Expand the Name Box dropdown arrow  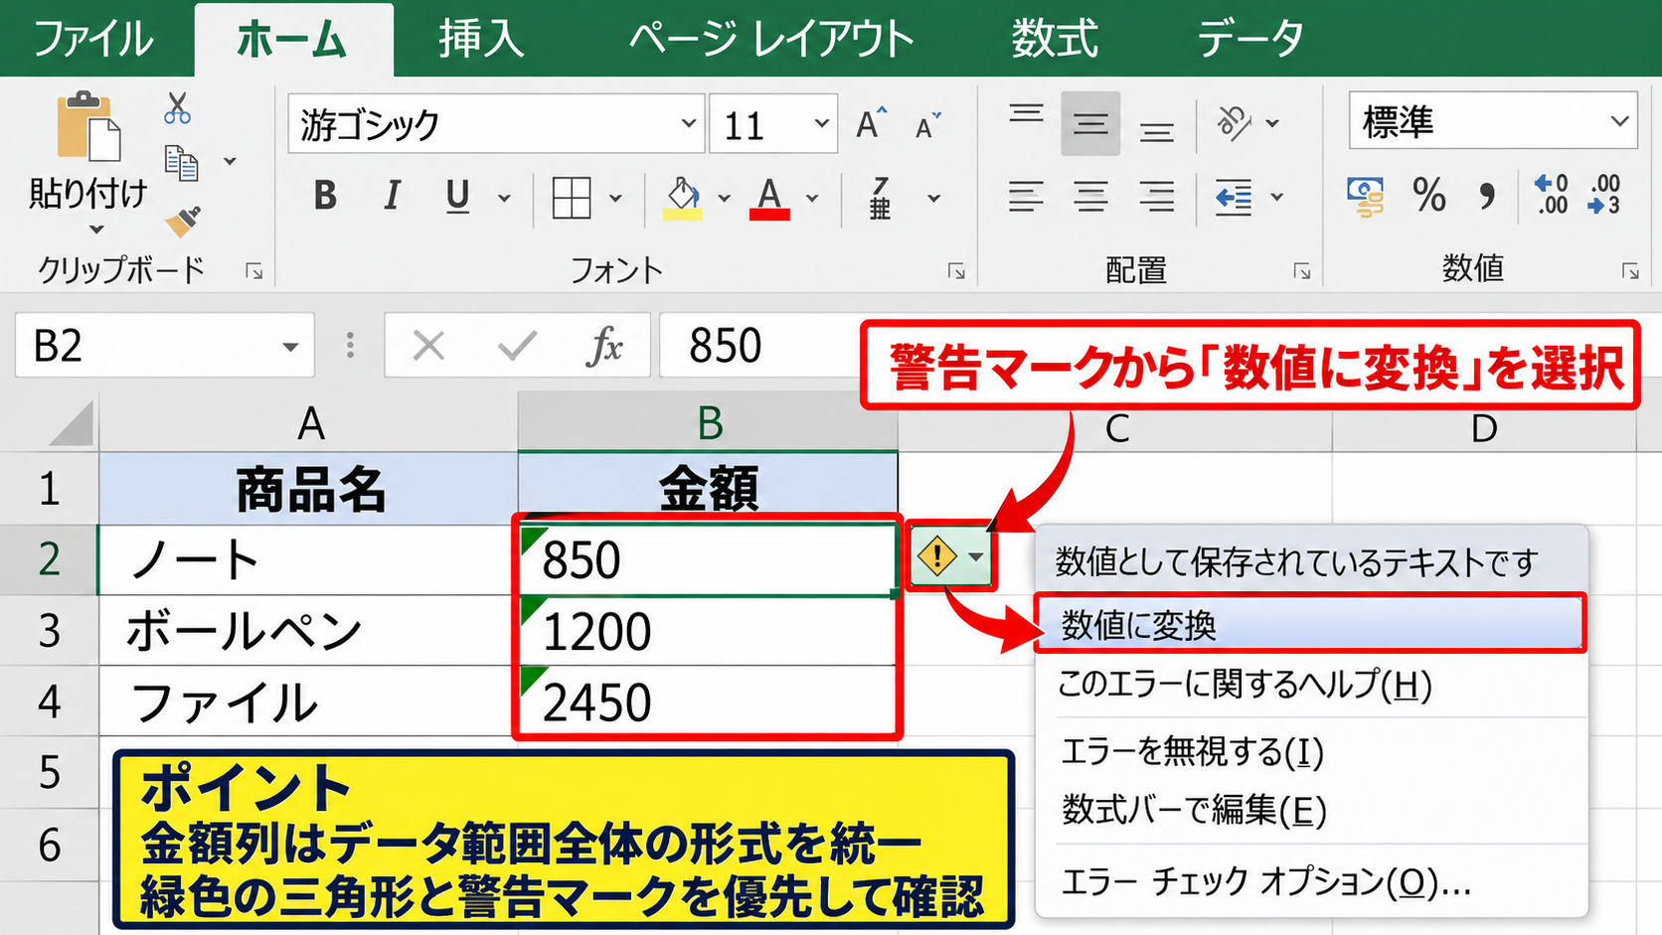(x=290, y=347)
